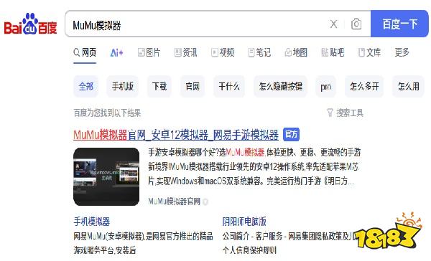The image size is (431, 261).
Task: Select the pro filter chip
Action: pyautogui.click(x=325, y=87)
